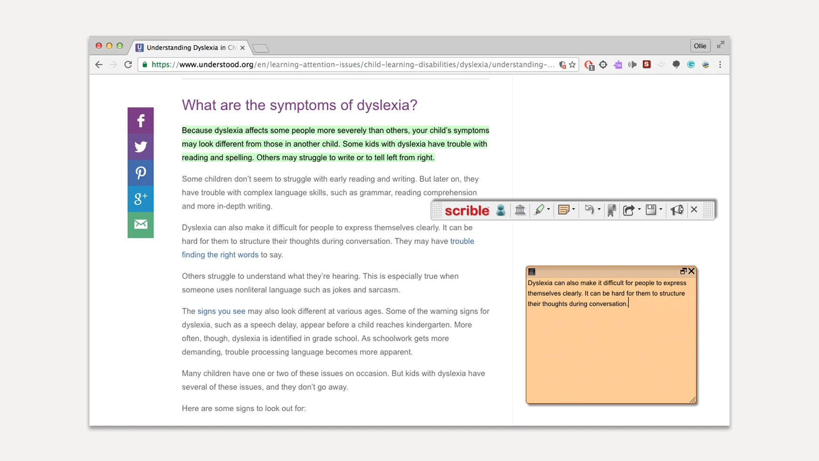
Task: Open the share options dropdown arrow
Action: (x=639, y=210)
